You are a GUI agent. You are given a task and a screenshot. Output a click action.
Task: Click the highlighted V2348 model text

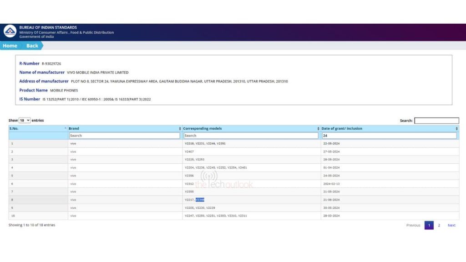(x=200, y=200)
